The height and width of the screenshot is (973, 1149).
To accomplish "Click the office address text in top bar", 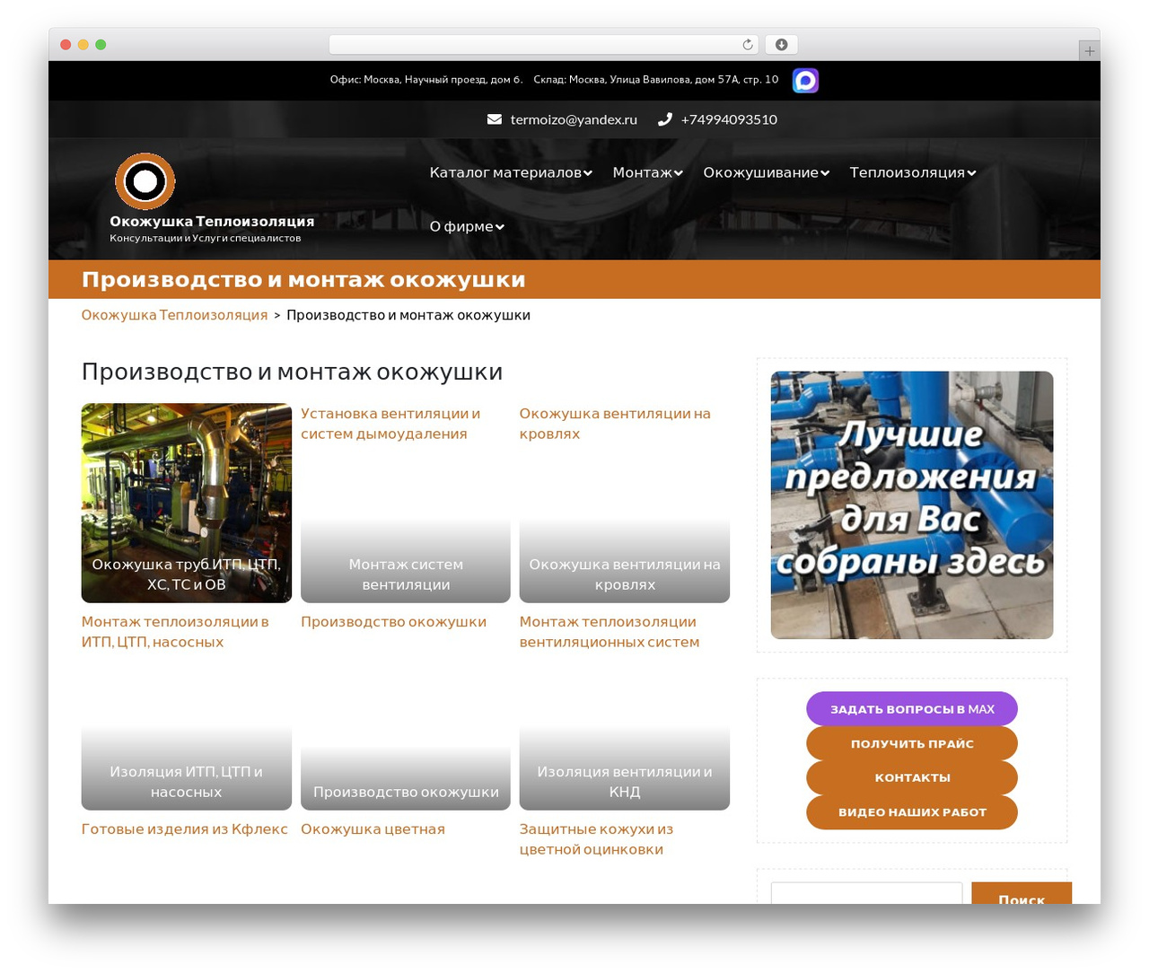I will 426,80.
